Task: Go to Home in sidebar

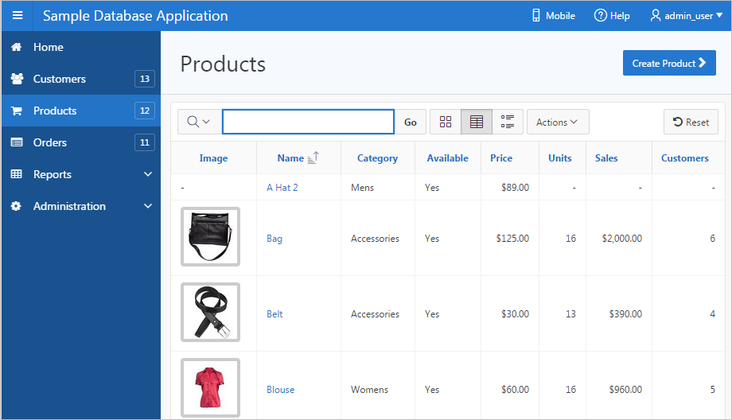Action: click(x=48, y=47)
